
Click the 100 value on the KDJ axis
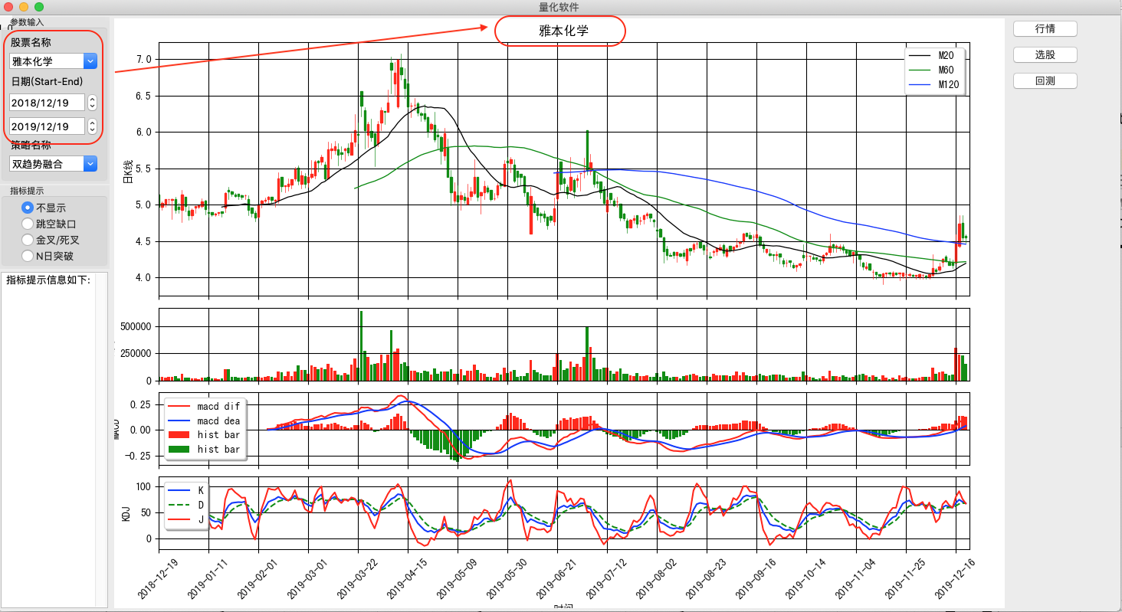[x=143, y=486]
